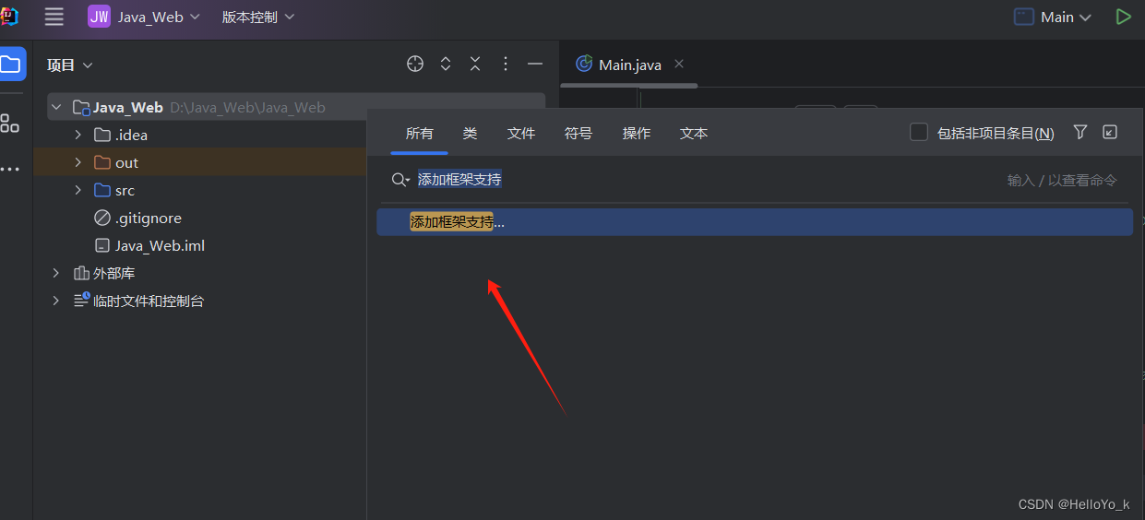Enable 包括非项目条目 checkbox
Screen dimensions: 1145x520
pyautogui.click(x=919, y=133)
